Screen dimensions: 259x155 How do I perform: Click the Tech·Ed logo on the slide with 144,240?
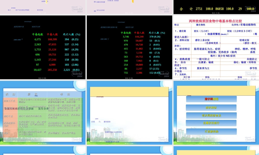point(163,74)
